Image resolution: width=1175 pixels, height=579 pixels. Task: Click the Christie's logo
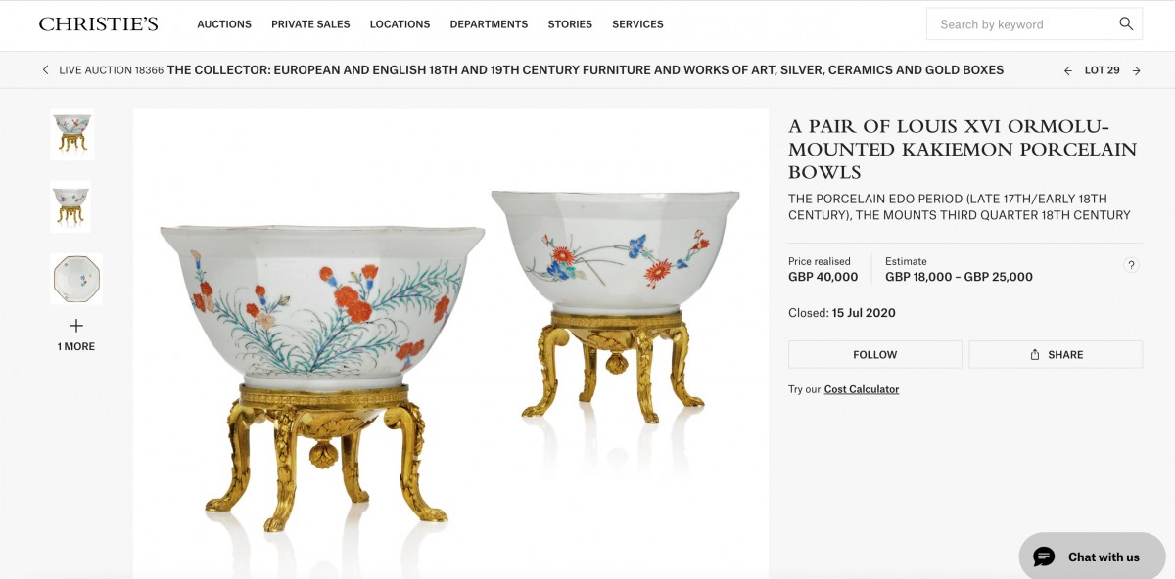(x=98, y=24)
